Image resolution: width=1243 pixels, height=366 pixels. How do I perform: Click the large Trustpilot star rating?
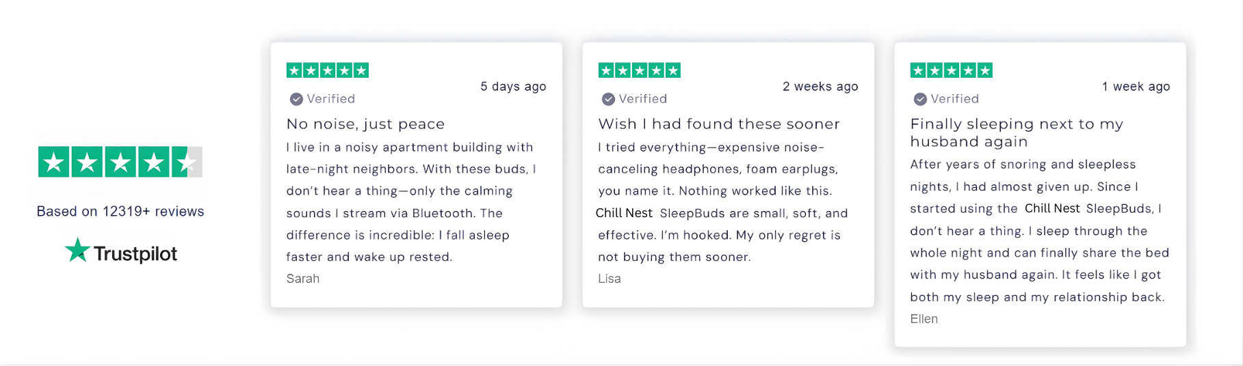120,162
